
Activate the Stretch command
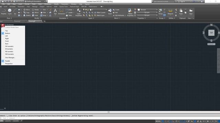click(x=27, y=15)
